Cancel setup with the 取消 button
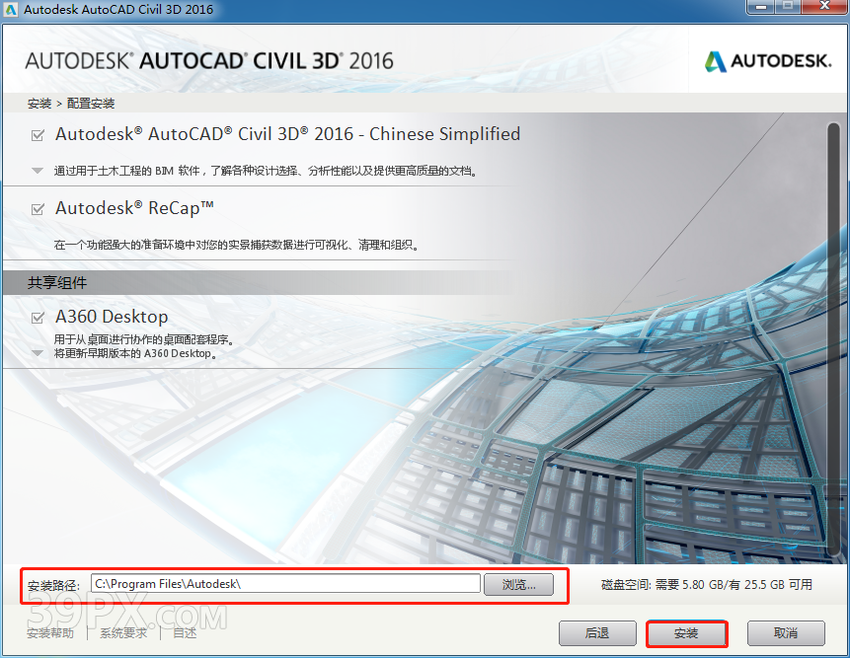The height and width of the screenshot is (658, 850). click(x=786, y=633)
